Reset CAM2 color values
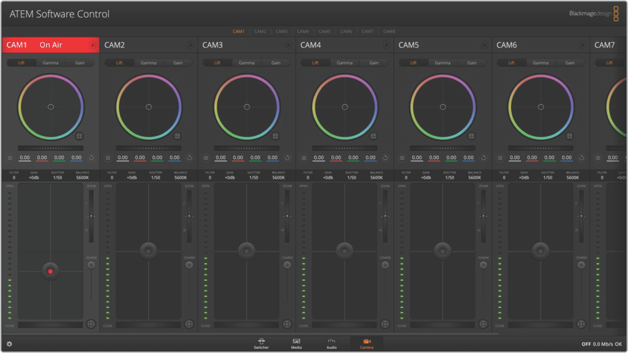The height and width of the screenshot is (353, 628). click(189, 158)
